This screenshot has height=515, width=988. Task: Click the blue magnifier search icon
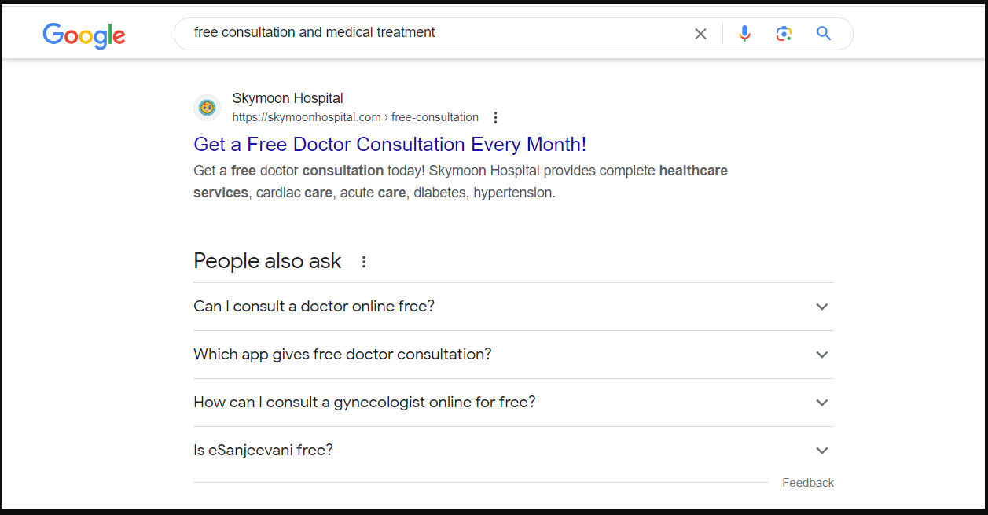tap(824, 33)
